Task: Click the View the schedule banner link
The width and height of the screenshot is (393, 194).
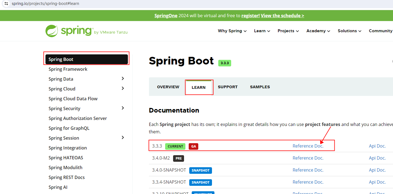Action: coord(282,16)
